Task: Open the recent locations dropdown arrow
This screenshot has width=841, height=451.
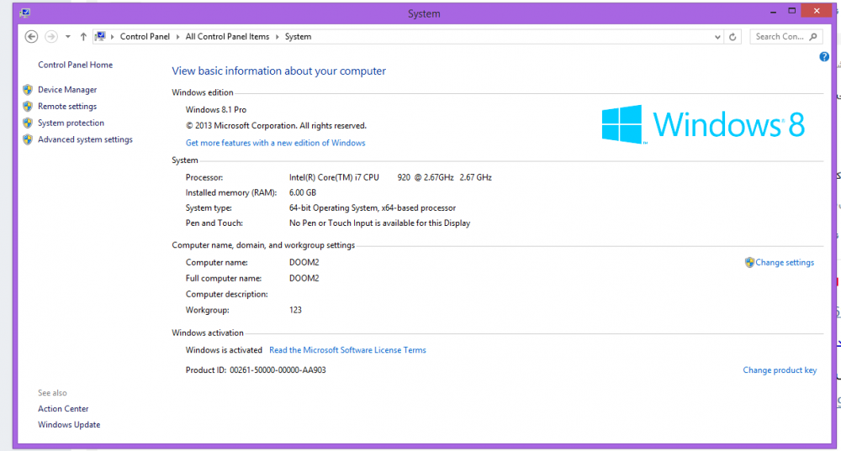Action: (67, 37)
